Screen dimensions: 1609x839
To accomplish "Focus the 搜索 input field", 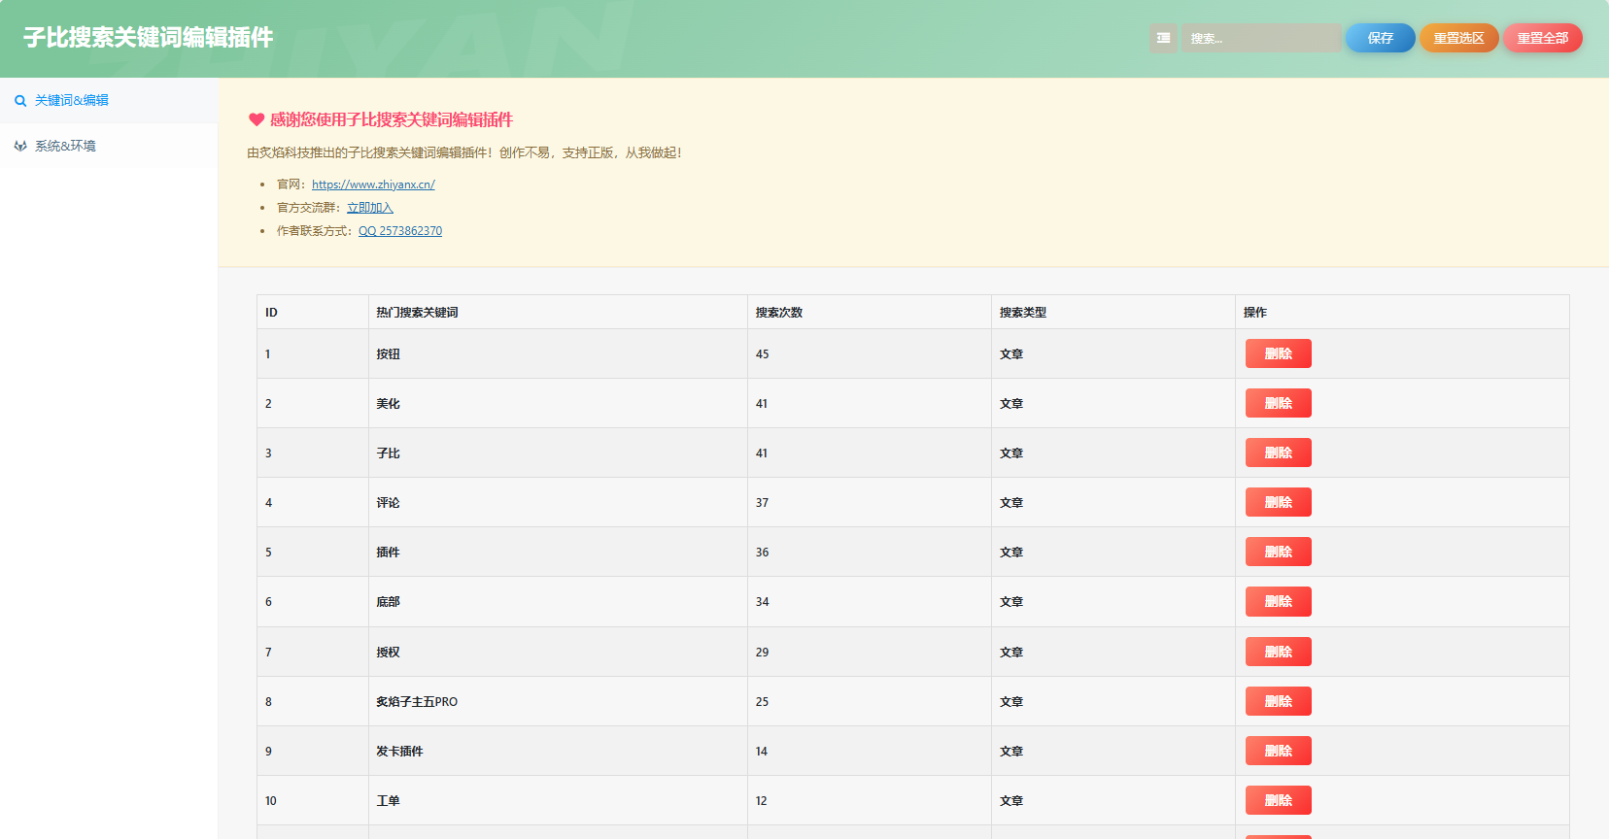I will coord(1260,38).
